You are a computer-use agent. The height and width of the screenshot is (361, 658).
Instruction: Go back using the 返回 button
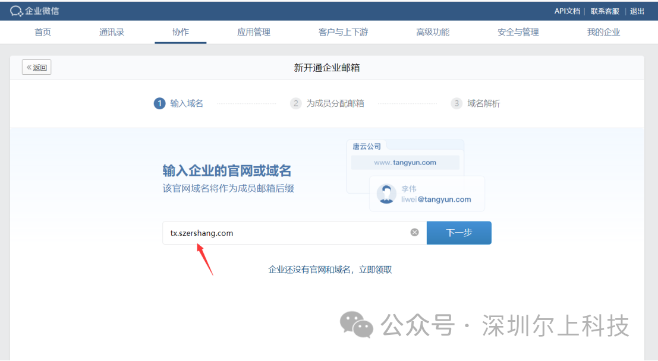[37, 67]
